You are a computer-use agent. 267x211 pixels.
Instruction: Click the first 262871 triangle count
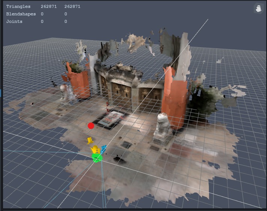coord(49,6)
